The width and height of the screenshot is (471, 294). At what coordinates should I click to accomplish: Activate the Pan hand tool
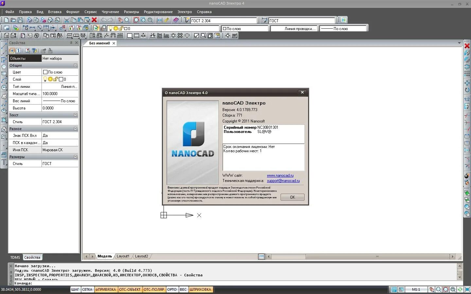[120, 20]
